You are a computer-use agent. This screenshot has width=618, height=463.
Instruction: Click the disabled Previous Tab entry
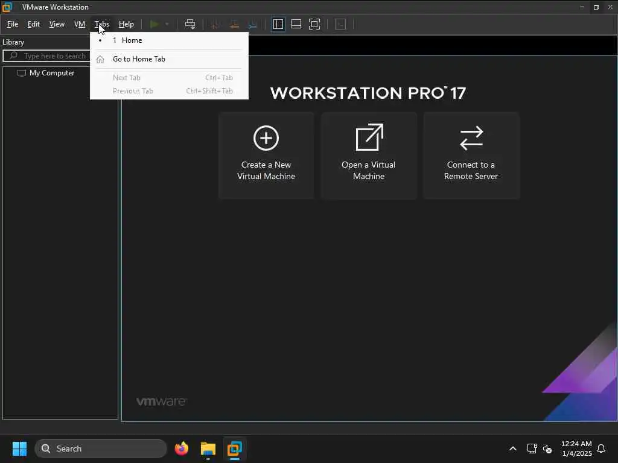pos(170,91)
